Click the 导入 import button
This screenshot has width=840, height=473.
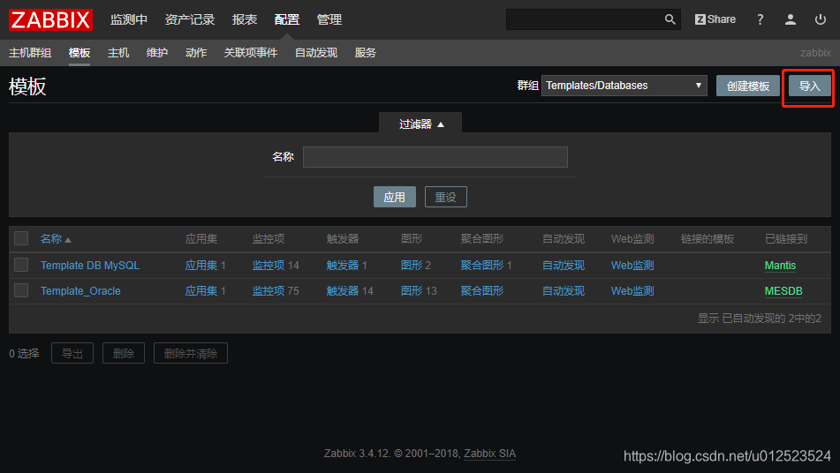(x=809, y=86)
